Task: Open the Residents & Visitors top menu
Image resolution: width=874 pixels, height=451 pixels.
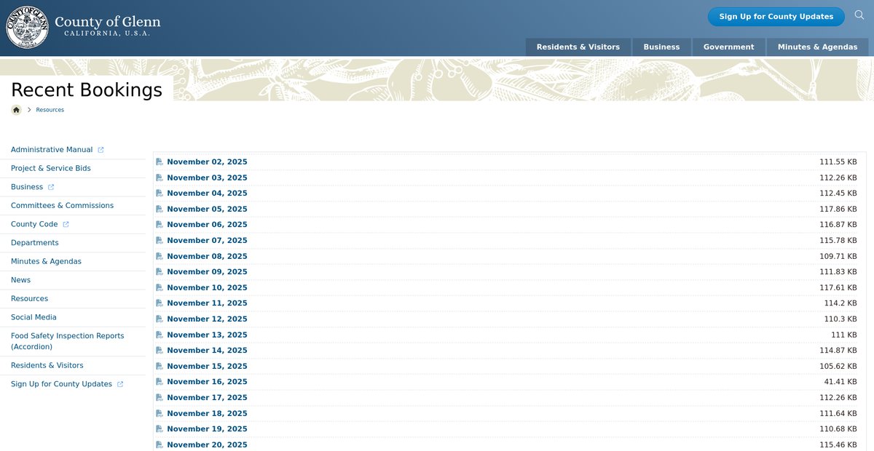Action: (578, 47)
